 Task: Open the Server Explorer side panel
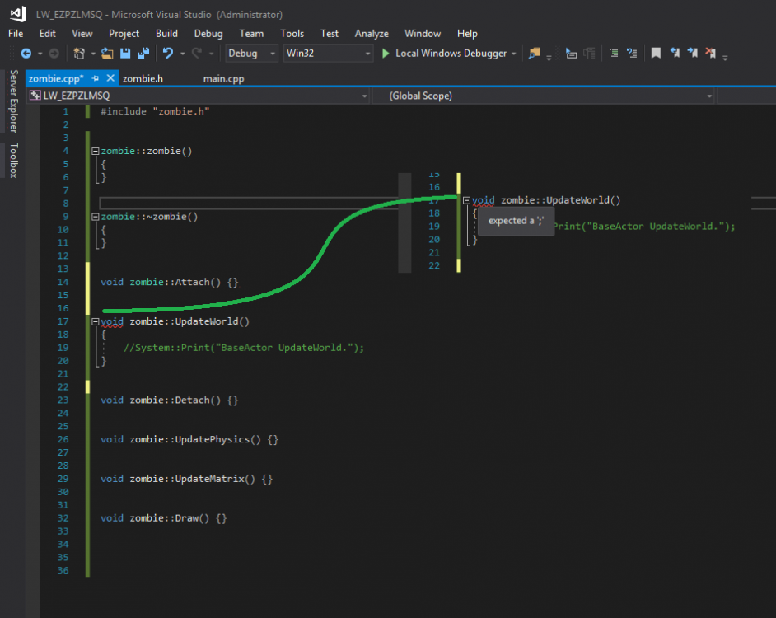click(13, 101)
